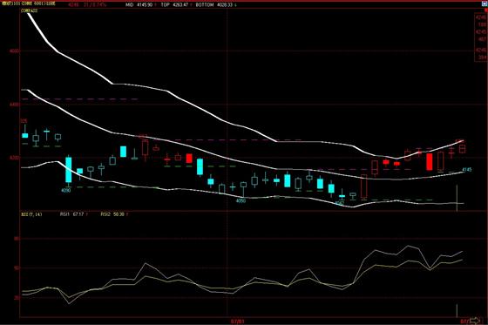This screenshot has width=488, height=325.
Task: Click the small red marker below the top-right icon
Action: 486,10
